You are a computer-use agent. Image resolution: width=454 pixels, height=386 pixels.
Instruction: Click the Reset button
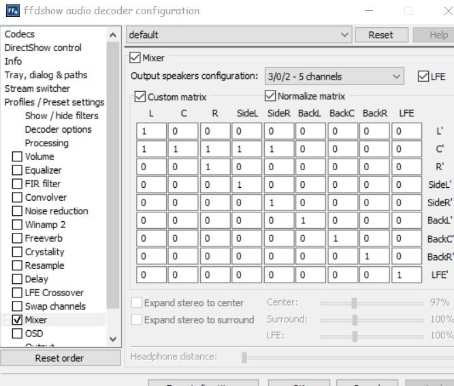click(x=382, y=35)
